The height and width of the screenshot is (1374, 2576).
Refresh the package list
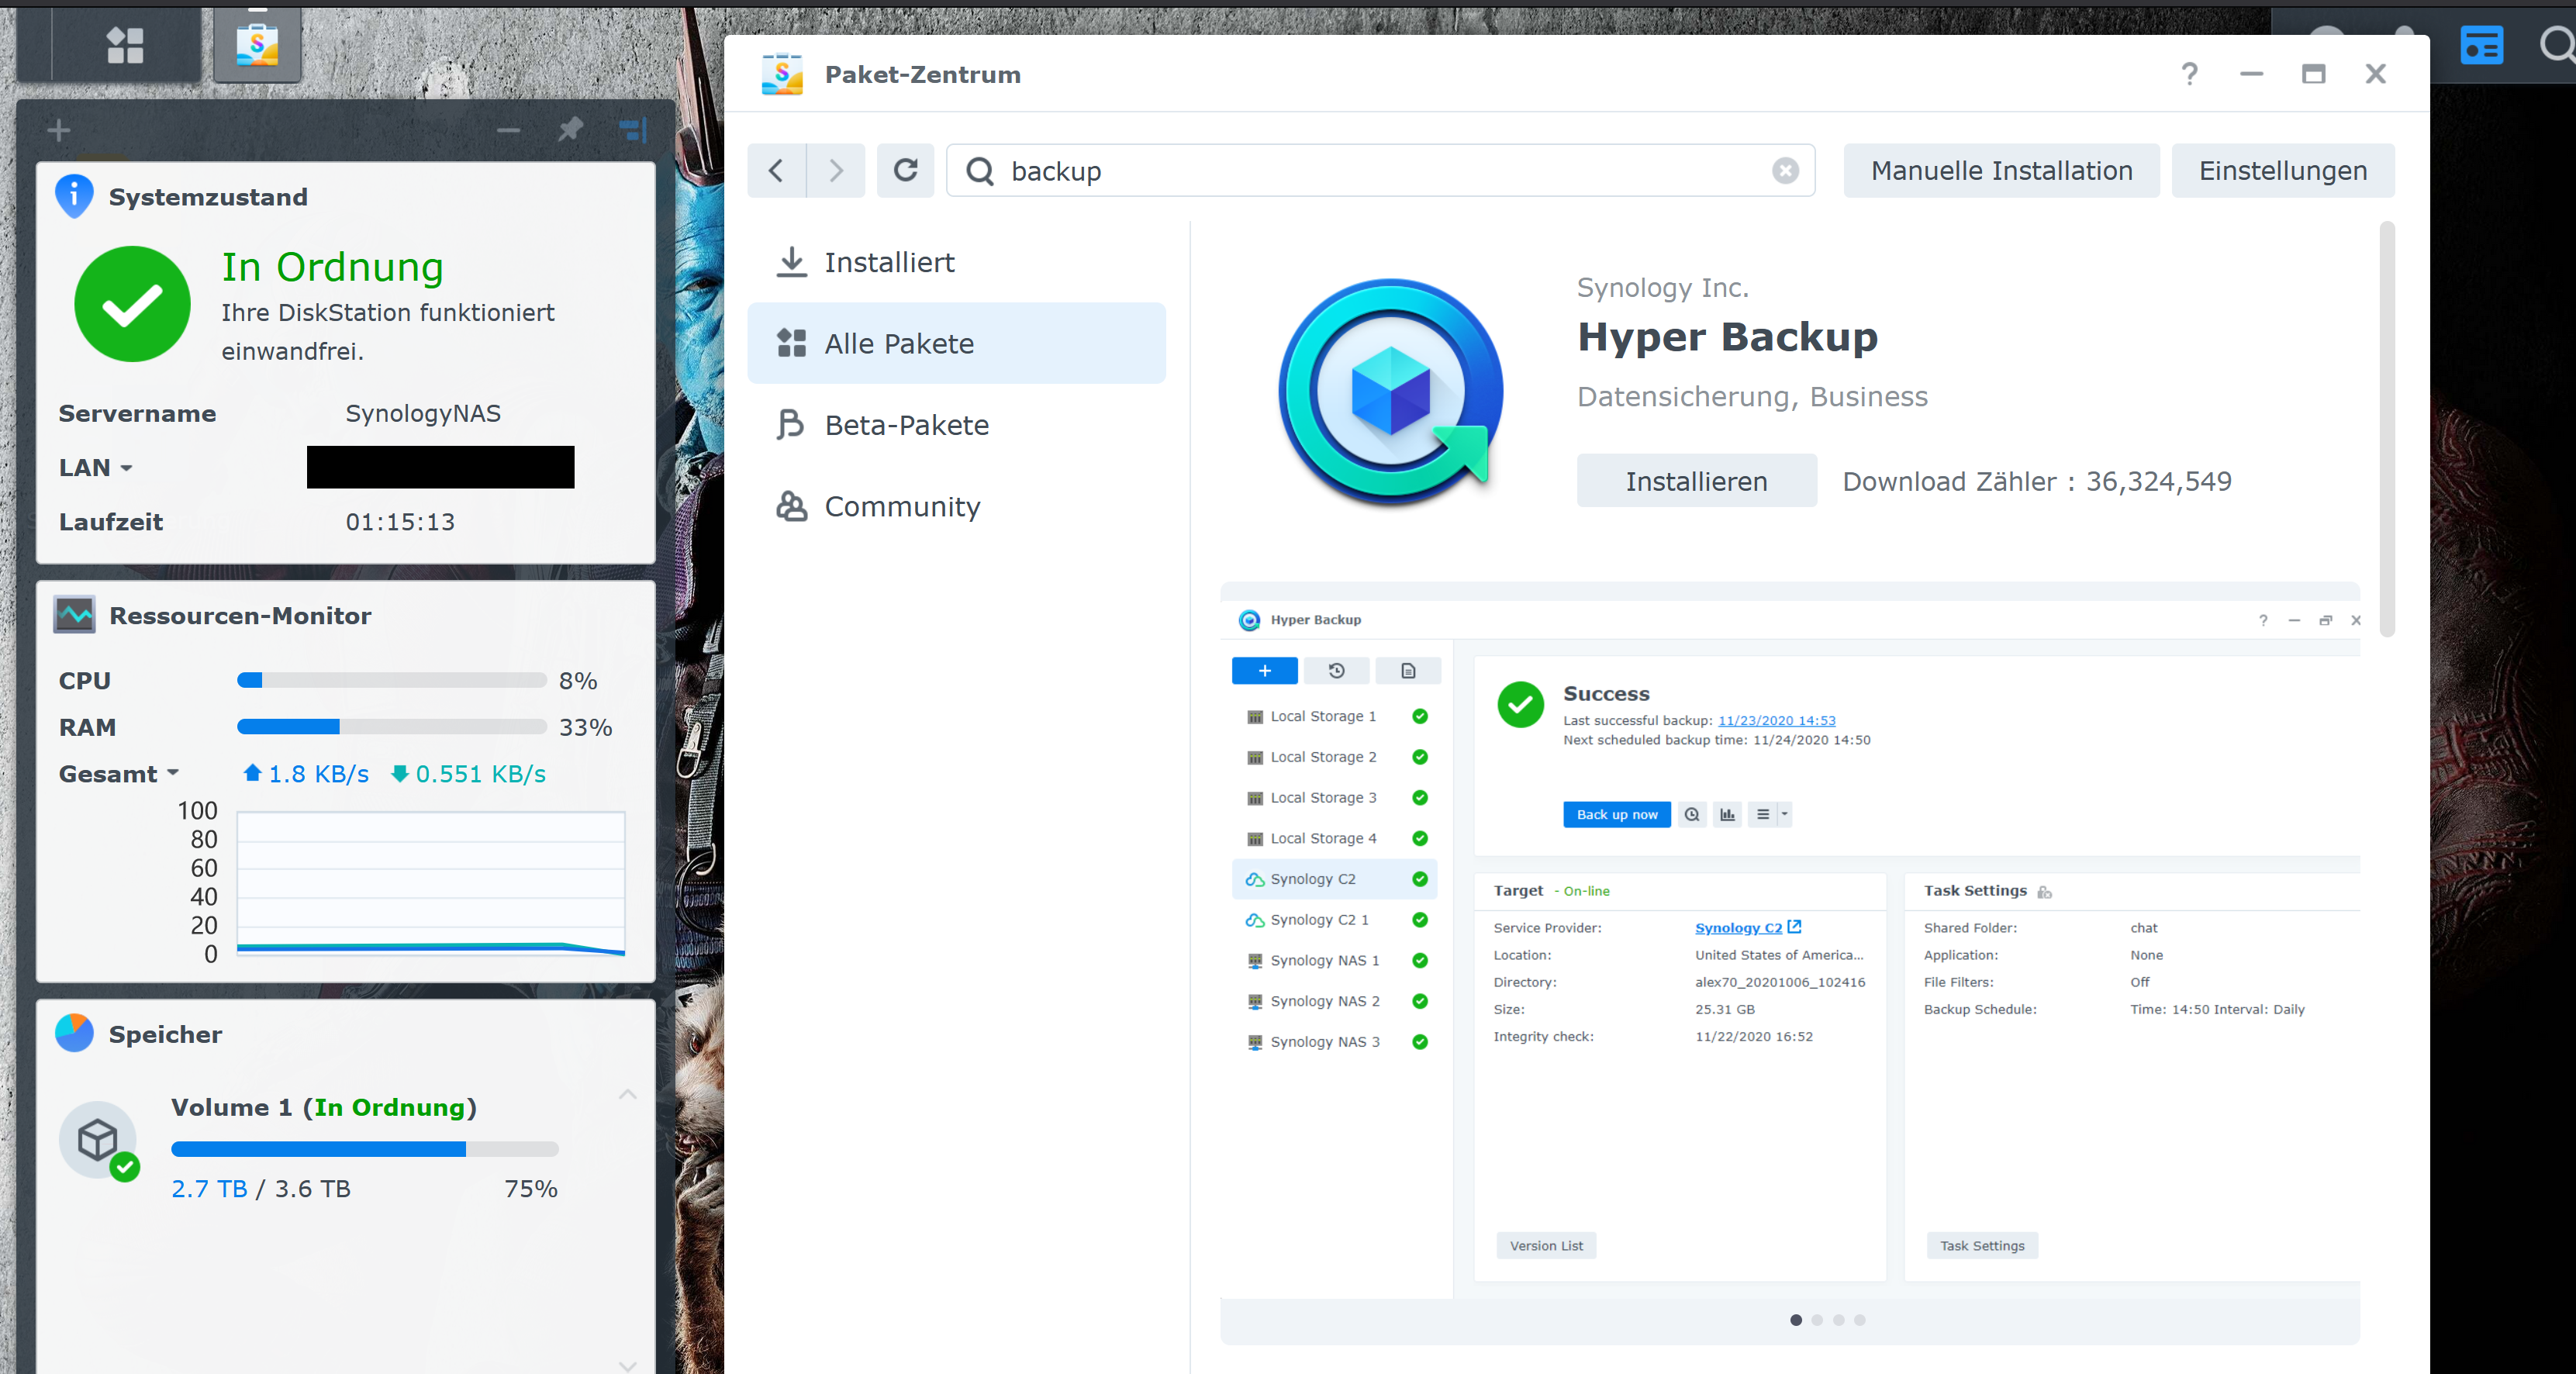click(x=906, y=170)
